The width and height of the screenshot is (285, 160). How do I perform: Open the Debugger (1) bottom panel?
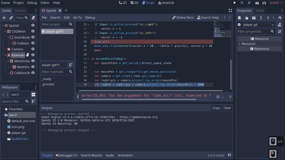(x=67, y=155)
